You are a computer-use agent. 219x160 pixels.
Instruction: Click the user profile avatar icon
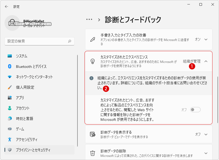(12, 23)
